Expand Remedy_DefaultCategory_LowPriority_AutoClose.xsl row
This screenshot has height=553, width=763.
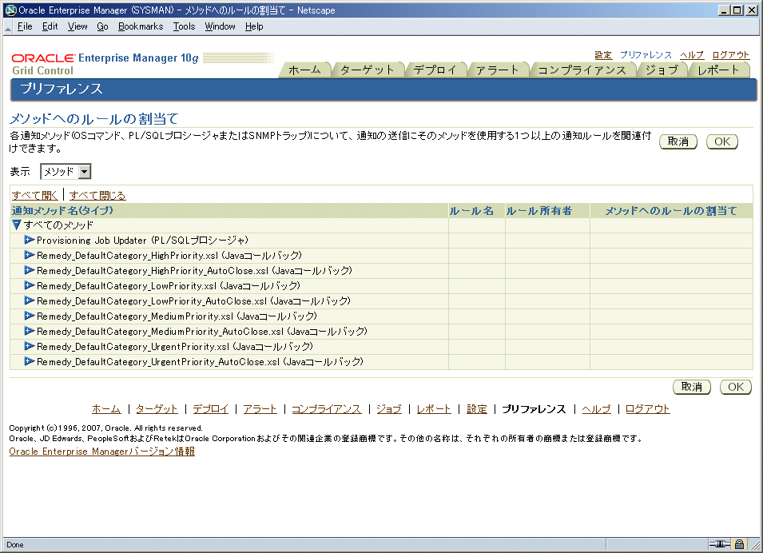point(30,300)
